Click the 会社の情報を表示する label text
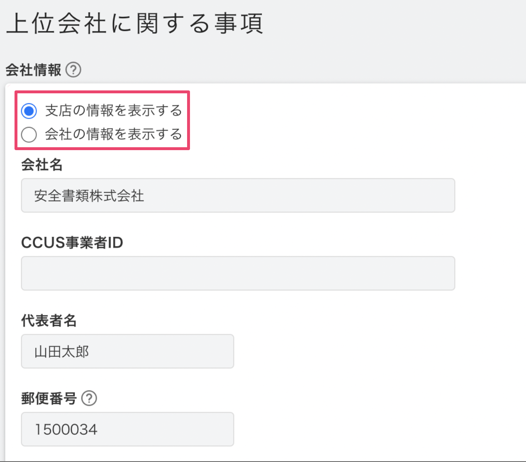 click(x=113, y=134)
